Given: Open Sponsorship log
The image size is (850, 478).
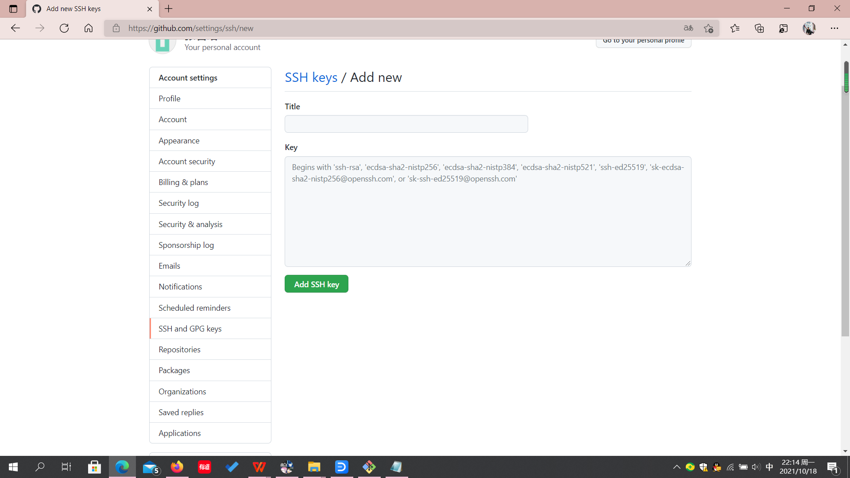Looking at the screenshot, I should 210,245.
